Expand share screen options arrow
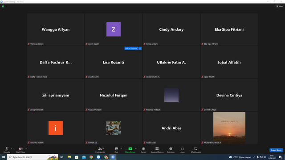 [x=136, y=149]
